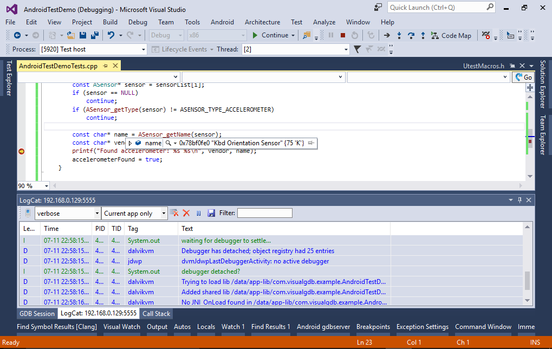The width and height of the screenshot is (552, 349).
Task: Click the split-editor handle above the scrollbar
Action: click(x=530, y=87)
